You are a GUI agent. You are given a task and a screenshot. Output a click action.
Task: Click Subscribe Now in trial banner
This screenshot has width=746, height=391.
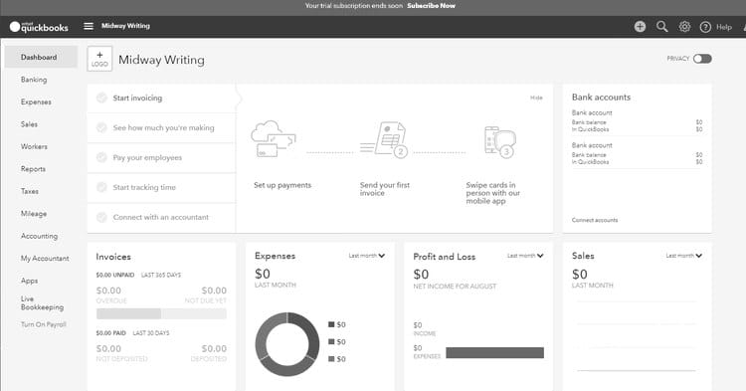431,6
